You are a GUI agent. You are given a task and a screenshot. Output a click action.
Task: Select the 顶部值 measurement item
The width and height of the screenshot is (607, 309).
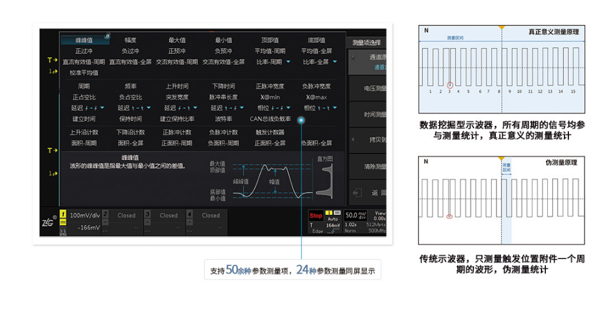(270, 40)
